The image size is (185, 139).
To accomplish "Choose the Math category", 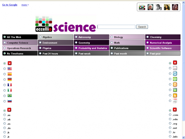I will pos(127,43).
